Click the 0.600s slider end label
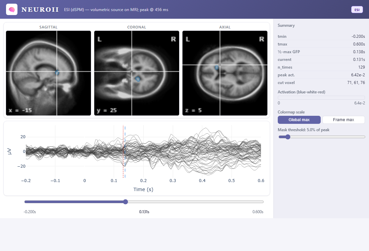Viewport: 369px width, 251px height. 258,212
